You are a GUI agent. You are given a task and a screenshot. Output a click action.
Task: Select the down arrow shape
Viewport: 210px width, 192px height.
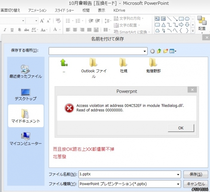pos(187,25)
